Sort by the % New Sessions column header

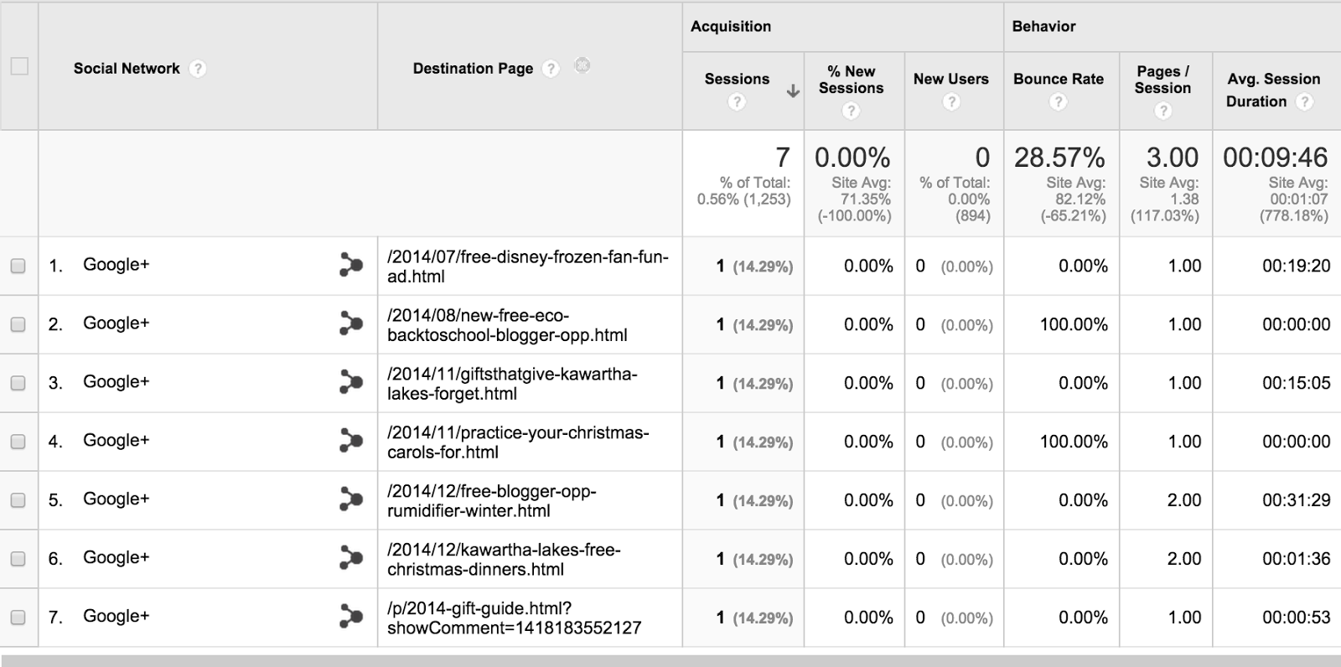point(851,80)
